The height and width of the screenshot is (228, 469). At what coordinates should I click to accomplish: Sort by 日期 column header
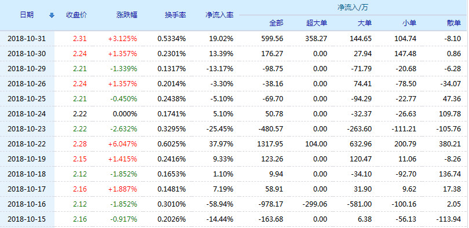coord(27,15)
